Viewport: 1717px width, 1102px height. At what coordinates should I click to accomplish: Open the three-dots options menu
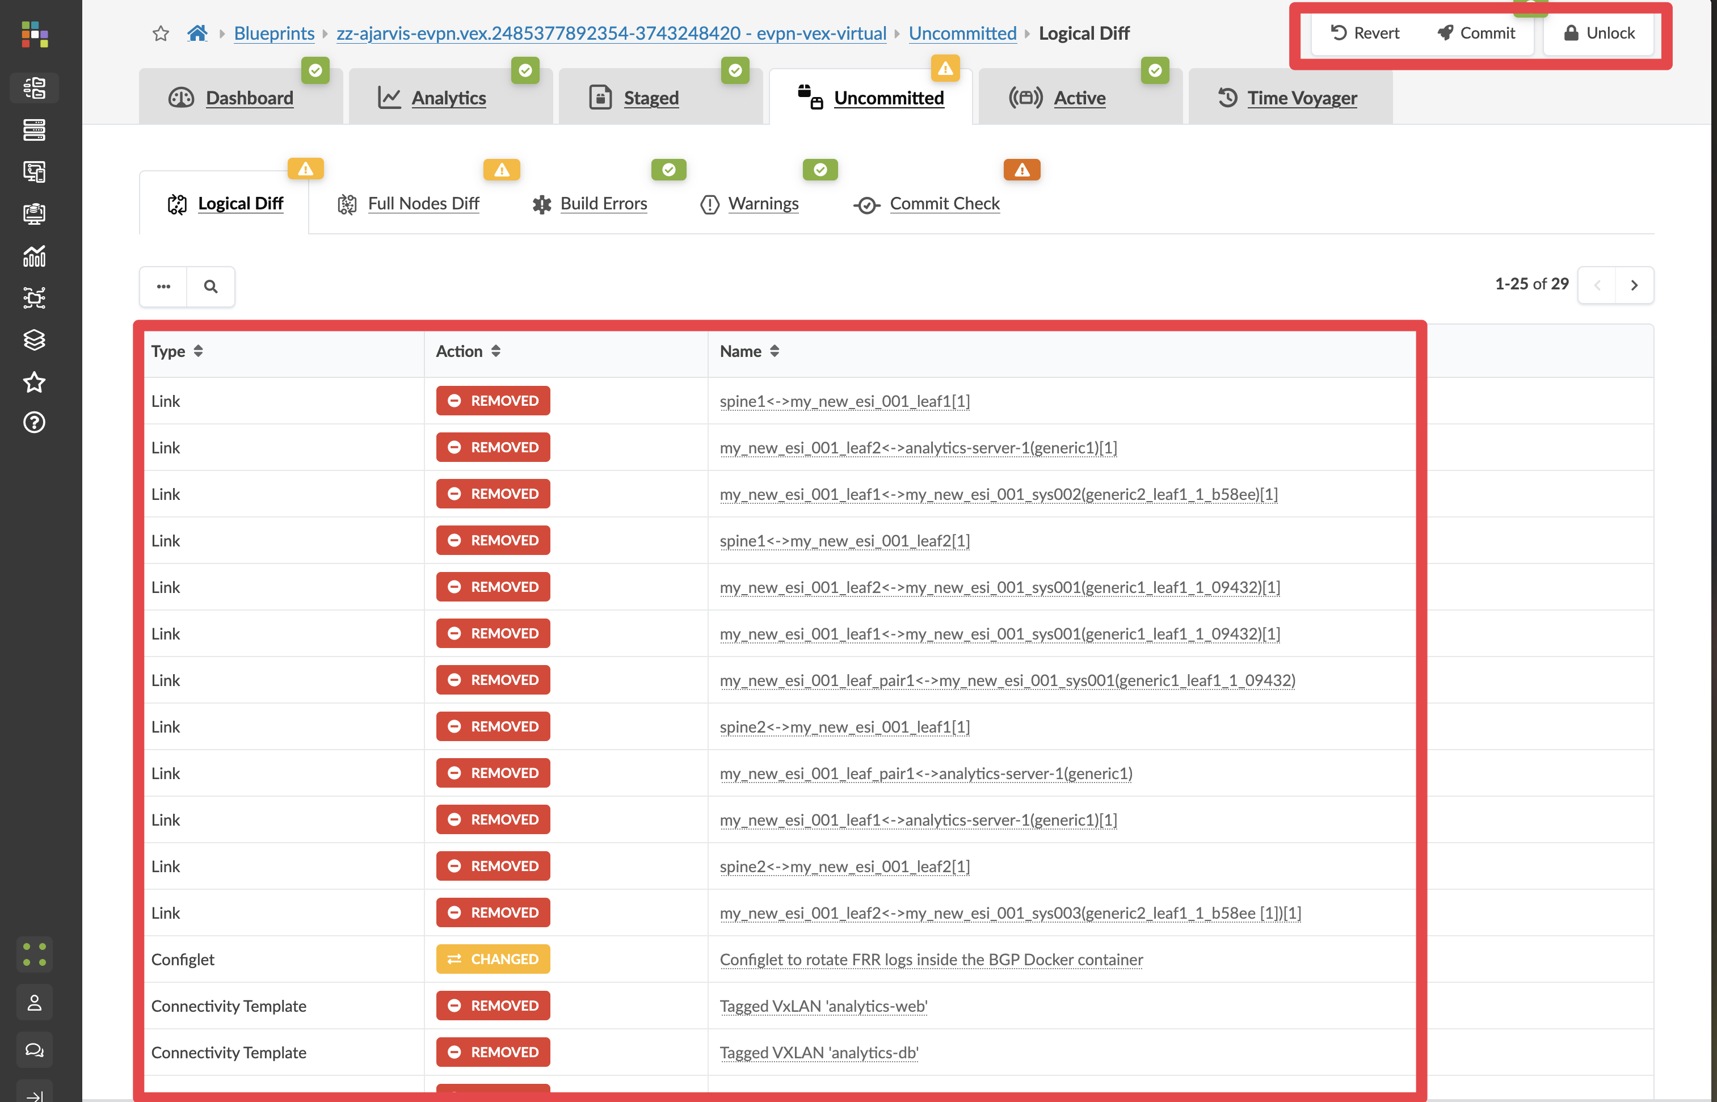coord(164,286)
